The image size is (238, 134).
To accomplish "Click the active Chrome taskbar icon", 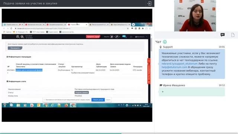I will [73, 105].
